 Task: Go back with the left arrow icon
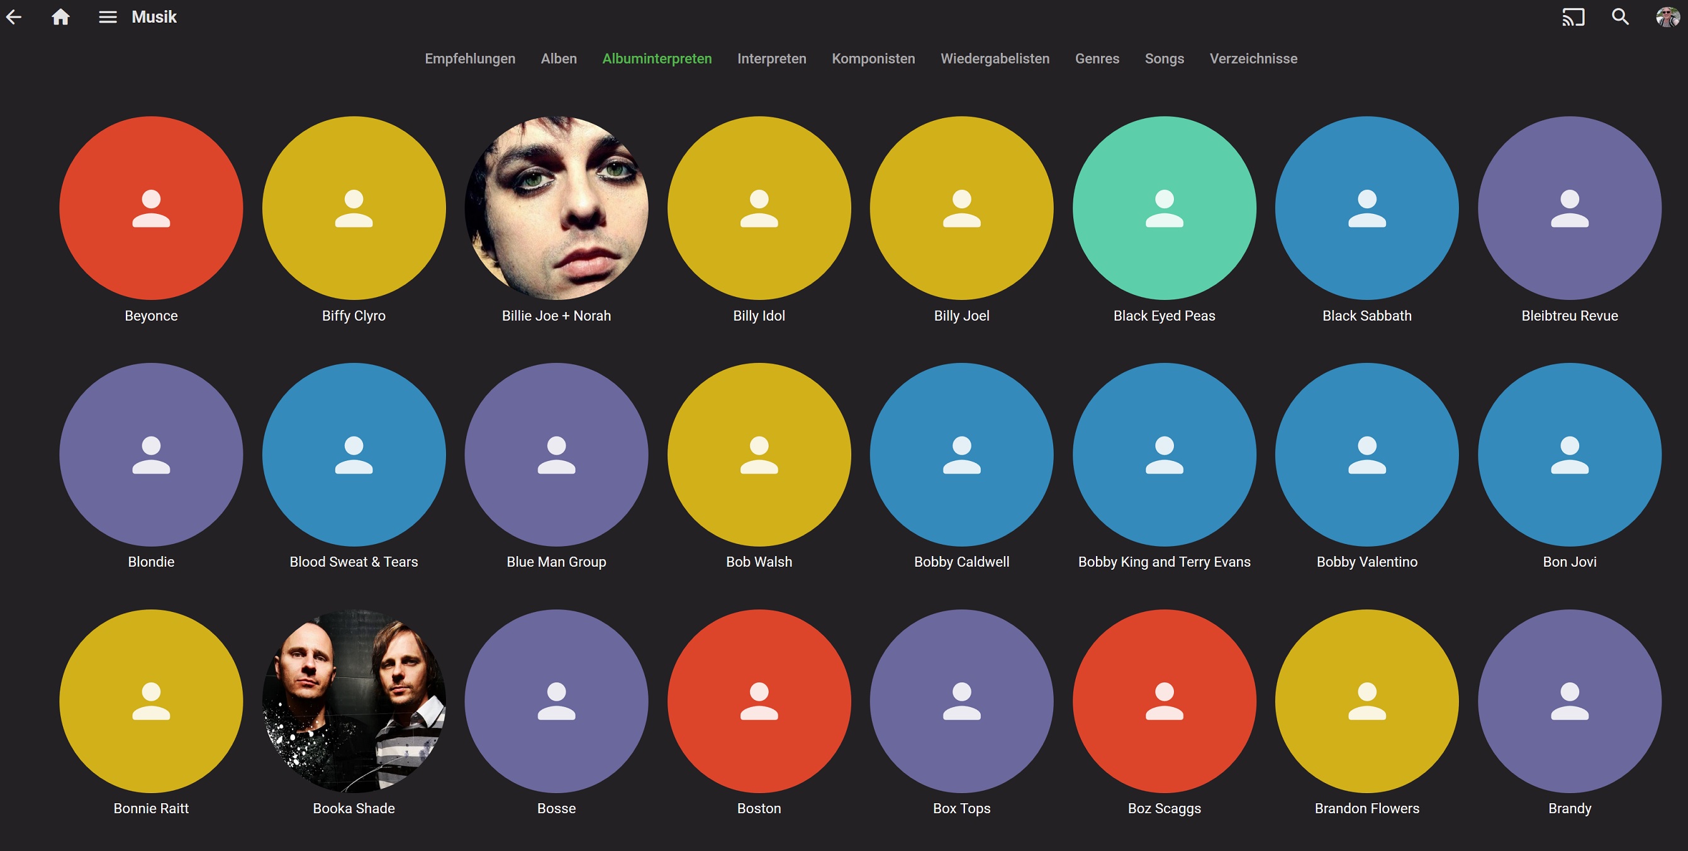(x=14, y=17)
